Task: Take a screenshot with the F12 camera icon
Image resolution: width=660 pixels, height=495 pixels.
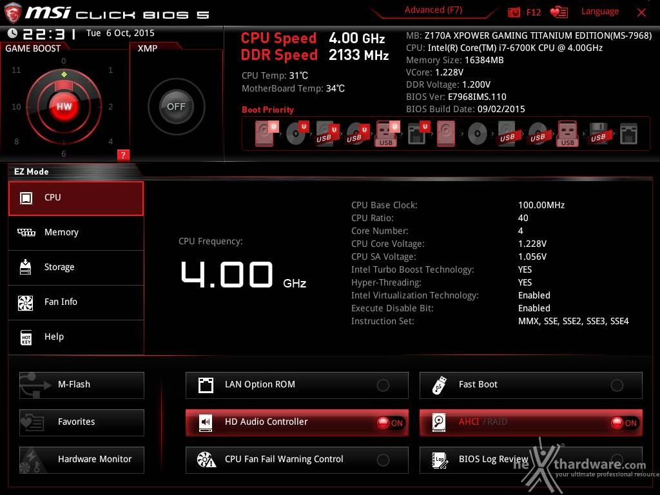Action: pos(514,12)
